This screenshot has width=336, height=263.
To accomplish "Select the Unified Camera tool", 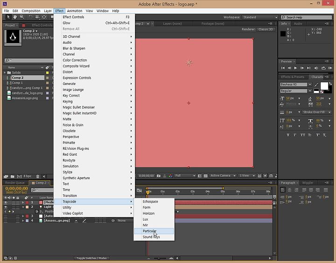I will (x=37, y=17).
